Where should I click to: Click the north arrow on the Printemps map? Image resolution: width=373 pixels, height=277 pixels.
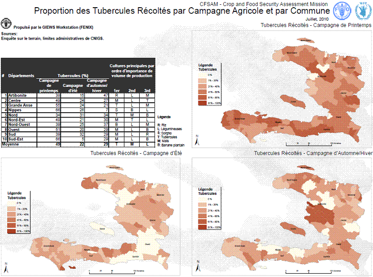pyautogui.click(x=197, y=140)
